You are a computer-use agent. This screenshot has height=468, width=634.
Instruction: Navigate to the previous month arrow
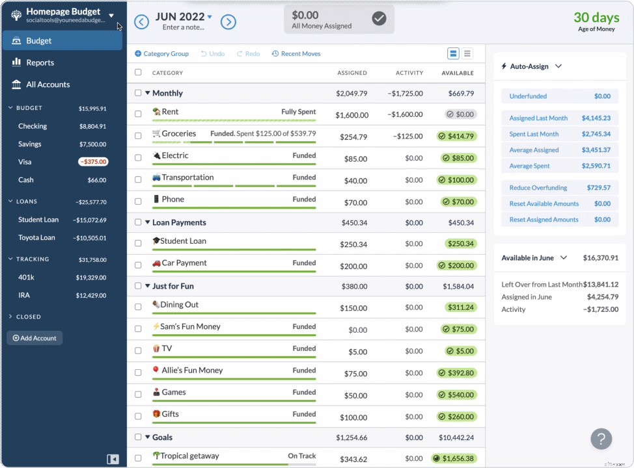[x=142, y=21]
